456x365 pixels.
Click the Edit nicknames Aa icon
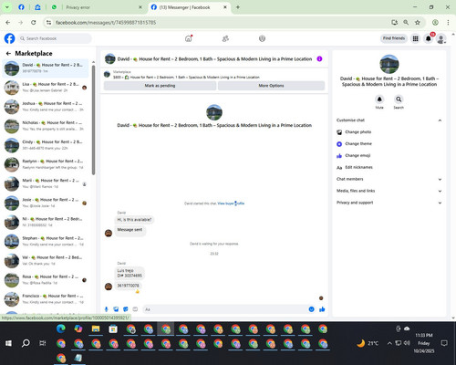click(339, 168)
